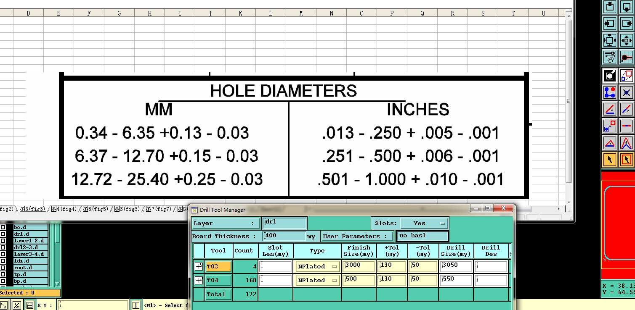Switch to the 图7(fig7) sheet tab
Image resolution: width=635 pixels, height=310 pixels.
[159, 209]
